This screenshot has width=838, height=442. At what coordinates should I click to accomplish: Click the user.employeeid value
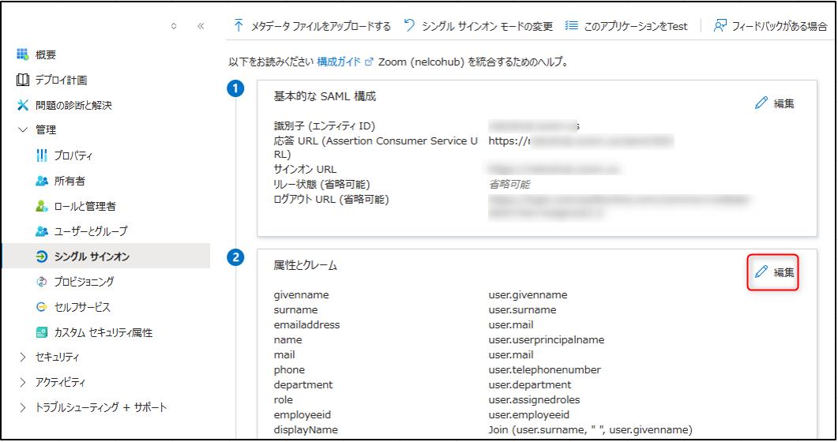(528, 415)
